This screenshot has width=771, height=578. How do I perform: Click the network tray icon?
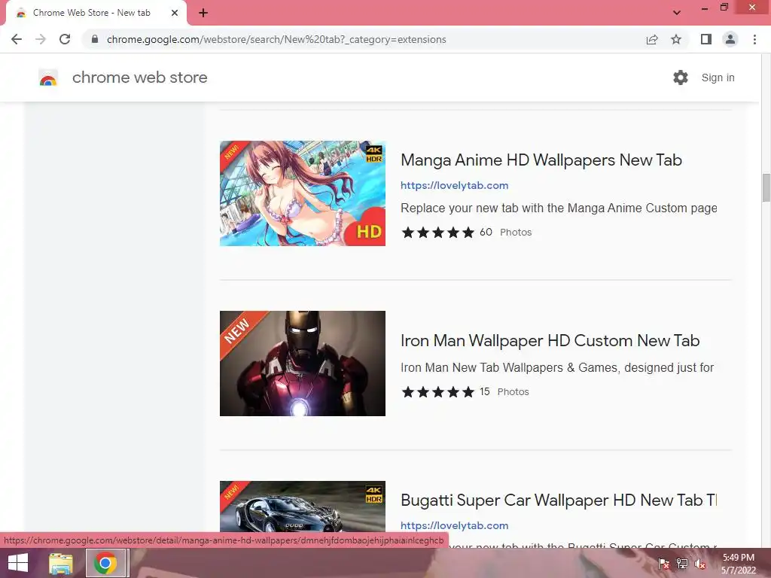(x=682, y=564)
